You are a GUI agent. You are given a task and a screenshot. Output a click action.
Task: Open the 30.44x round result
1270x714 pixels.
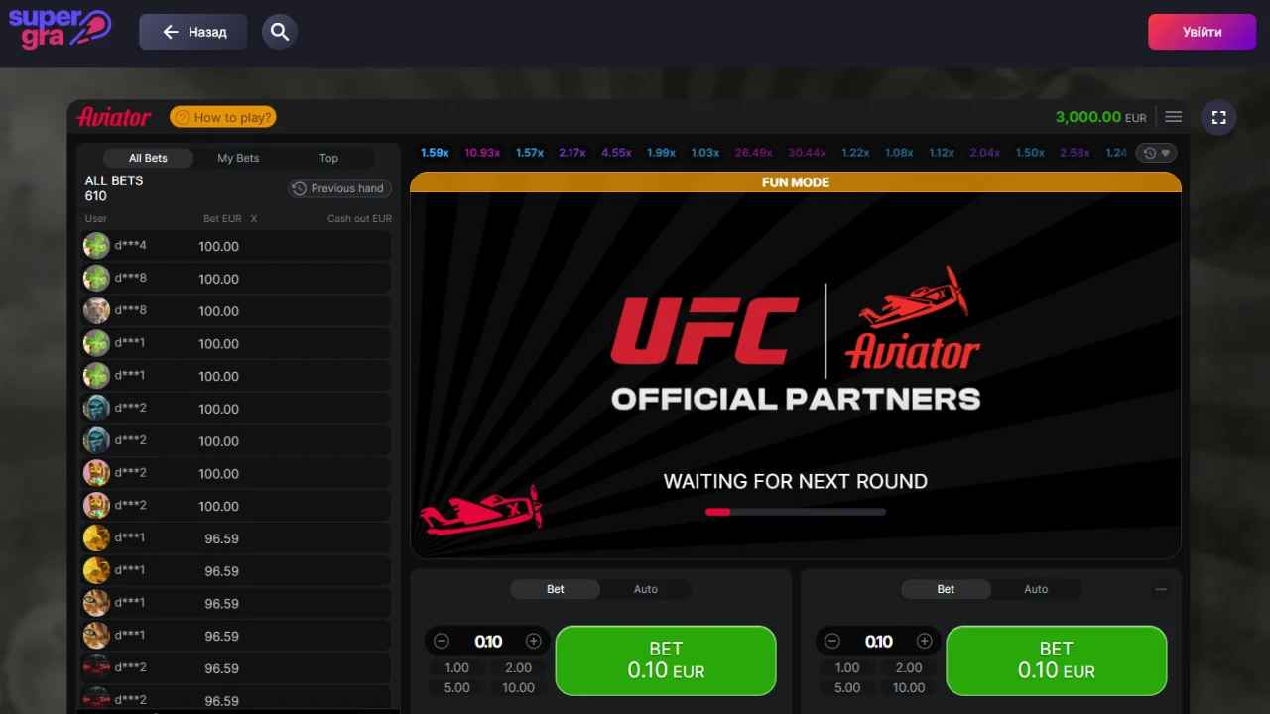[x=807, y=153]
